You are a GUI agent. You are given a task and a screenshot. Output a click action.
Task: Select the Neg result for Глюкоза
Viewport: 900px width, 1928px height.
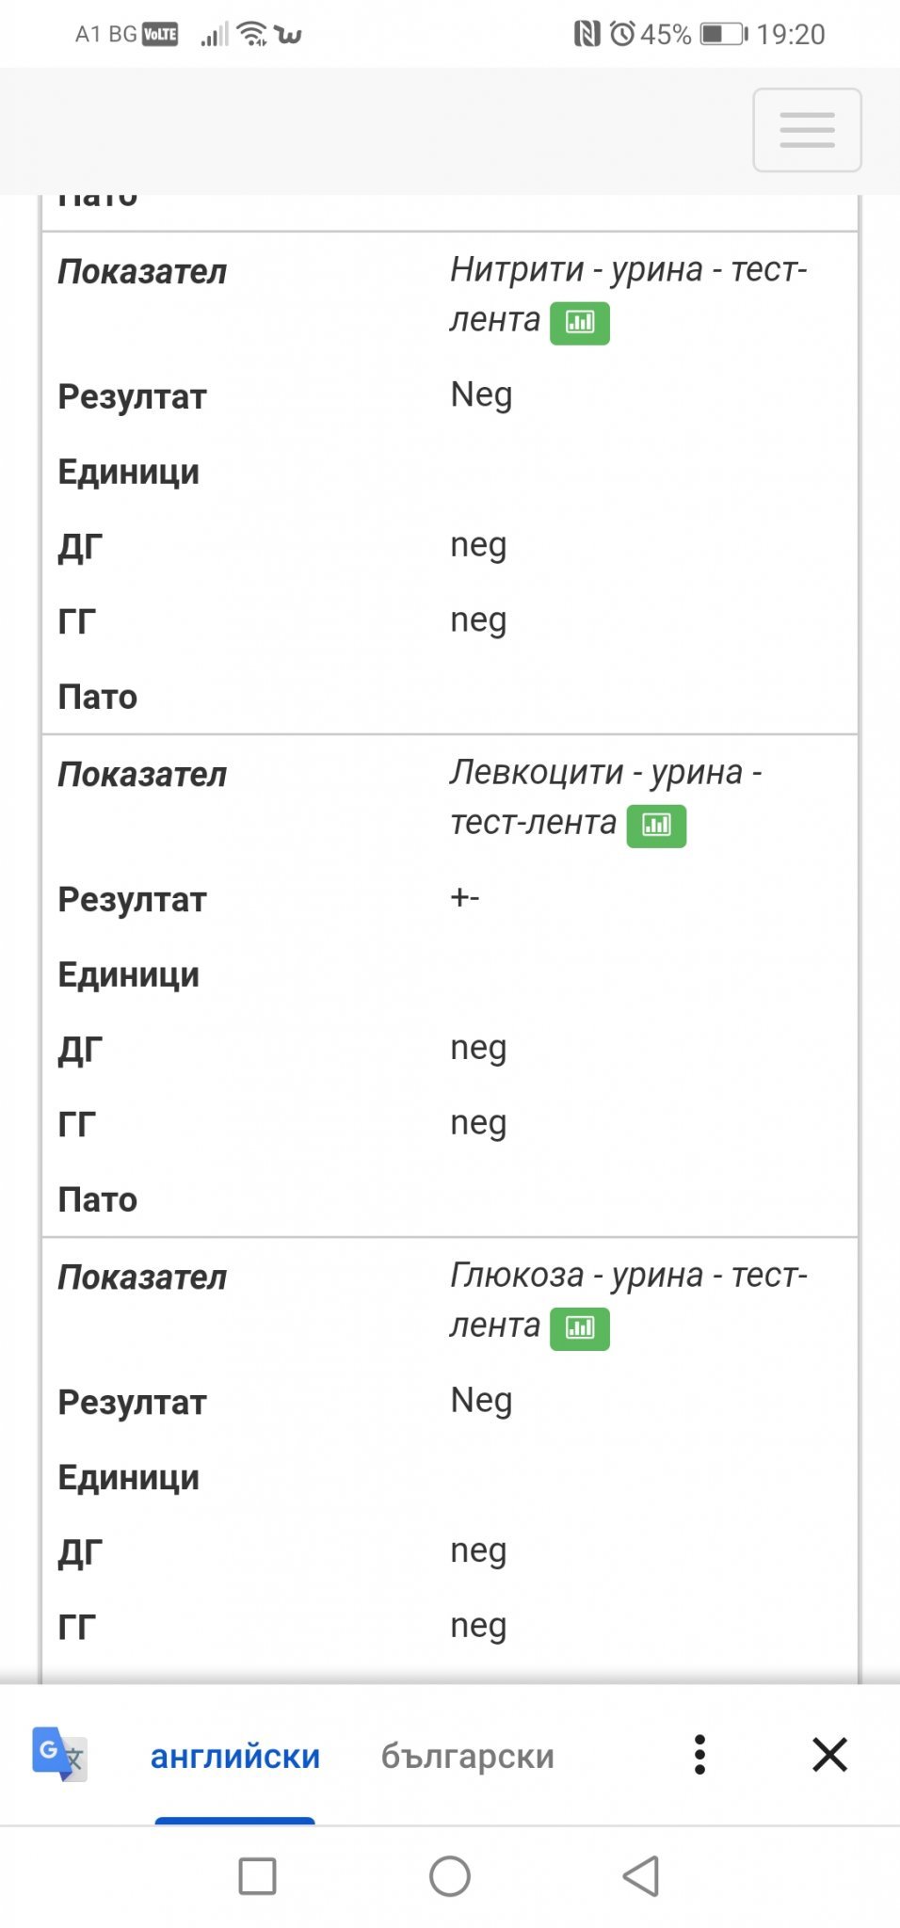[481, 1401]
